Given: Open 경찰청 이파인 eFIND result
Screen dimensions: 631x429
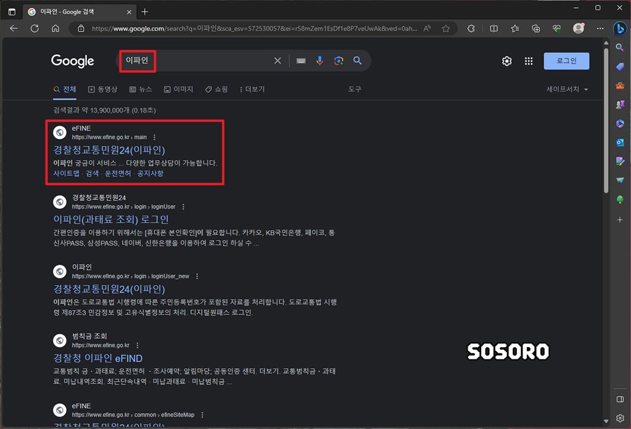Looking at the screenshot, I should coord(98,358).
